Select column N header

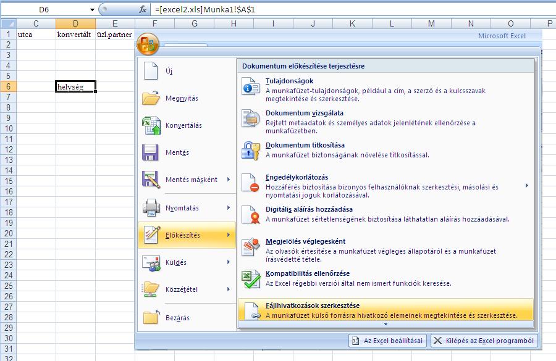pos(471,23)
